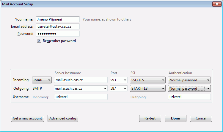Close the Mail Account Setup dialog
This screenshot has height=132, width=223.
point(216,4)
